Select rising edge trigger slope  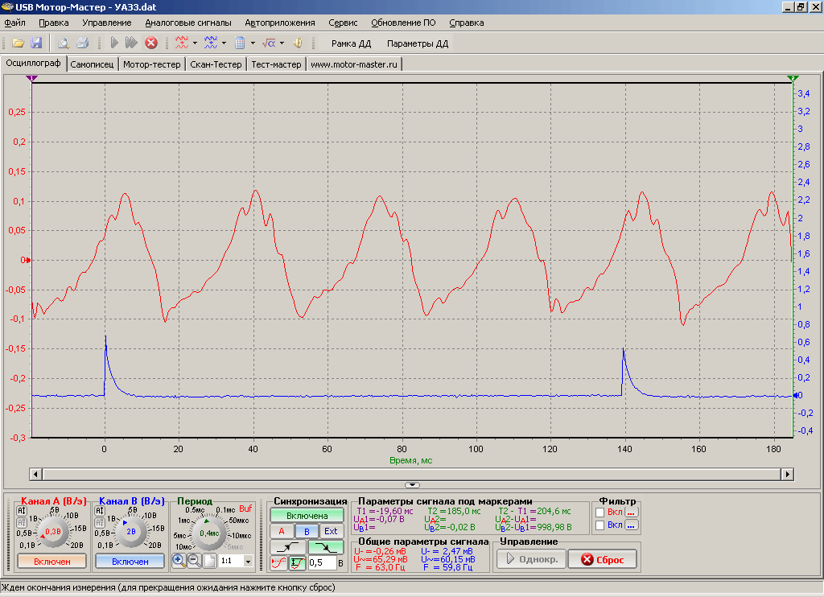click(288, 547)
